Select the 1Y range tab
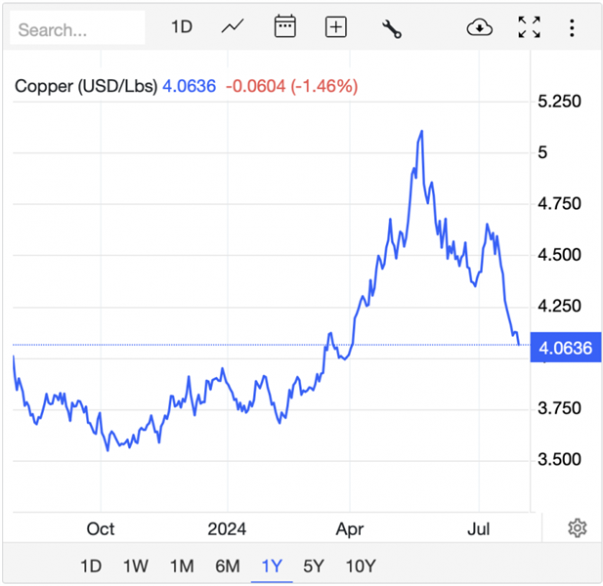 click(x=272, y=566)
